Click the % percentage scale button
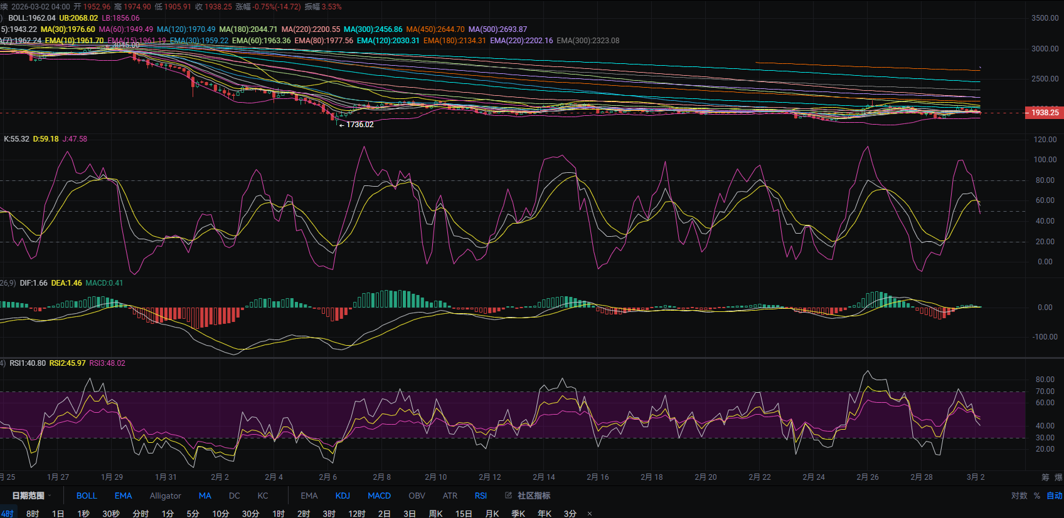1064x518 pixels. point(1037,495)
